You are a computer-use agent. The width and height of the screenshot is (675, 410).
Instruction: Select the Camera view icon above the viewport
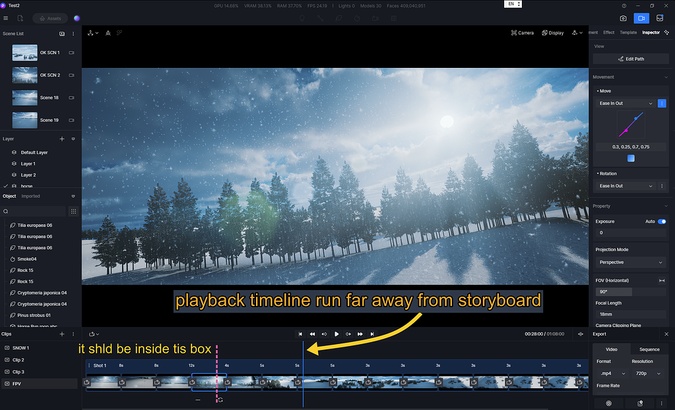(523, 32)
